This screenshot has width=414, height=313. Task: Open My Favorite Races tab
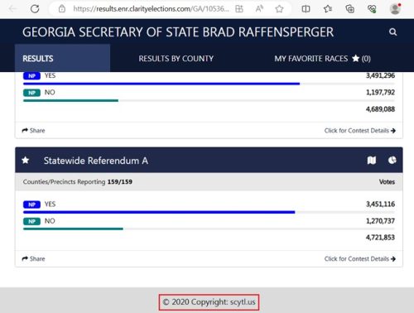(x=322, y=59)
